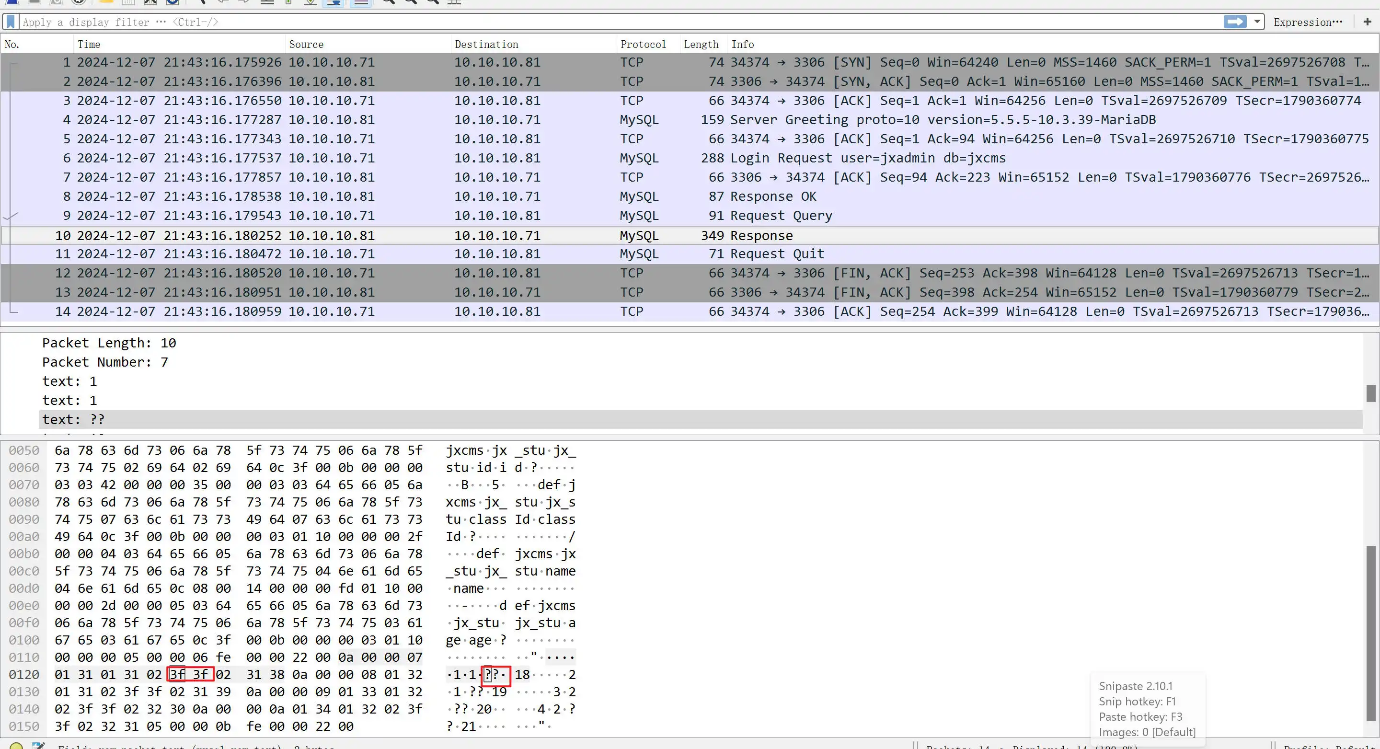Select packet 7, the ACK with Ack=223
Viewport: 1380px width, 749px height.
[690, 177]
